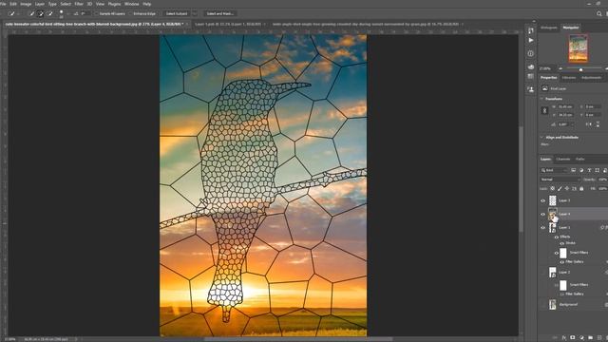
Task: Filter layers by type layers icon
Action: tap(589, 170)
